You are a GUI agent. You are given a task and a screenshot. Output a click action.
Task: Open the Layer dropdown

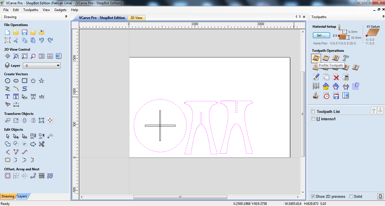pos(42,66)
